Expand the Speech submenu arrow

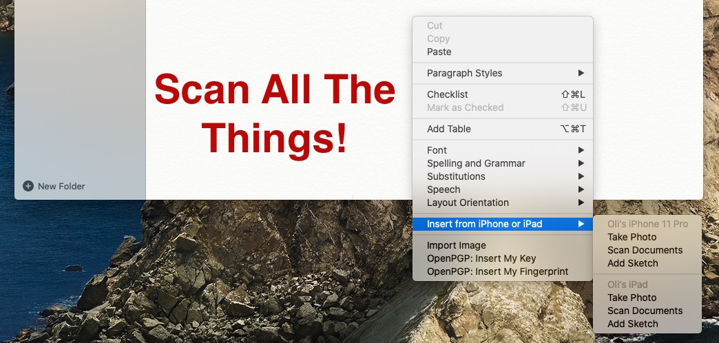tap(581, 189)
